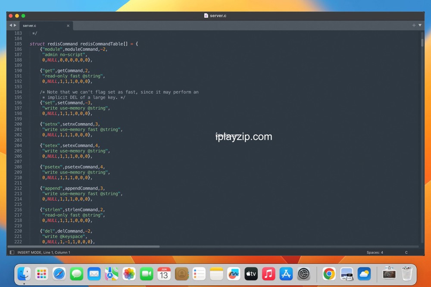Open Contacts from the dock
This screenshot has width=431, height=287.
point(181,274)
